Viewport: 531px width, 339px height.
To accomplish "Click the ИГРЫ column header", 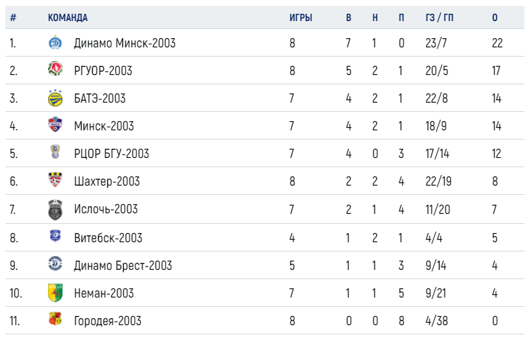I will point(301,18).
